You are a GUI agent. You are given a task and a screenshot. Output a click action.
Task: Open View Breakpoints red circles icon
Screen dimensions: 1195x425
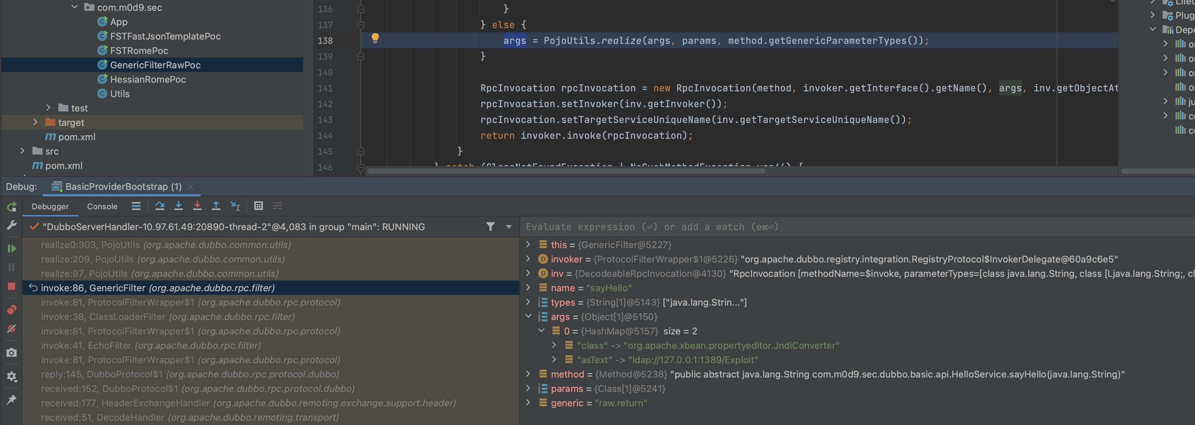(x=12, y=309)
